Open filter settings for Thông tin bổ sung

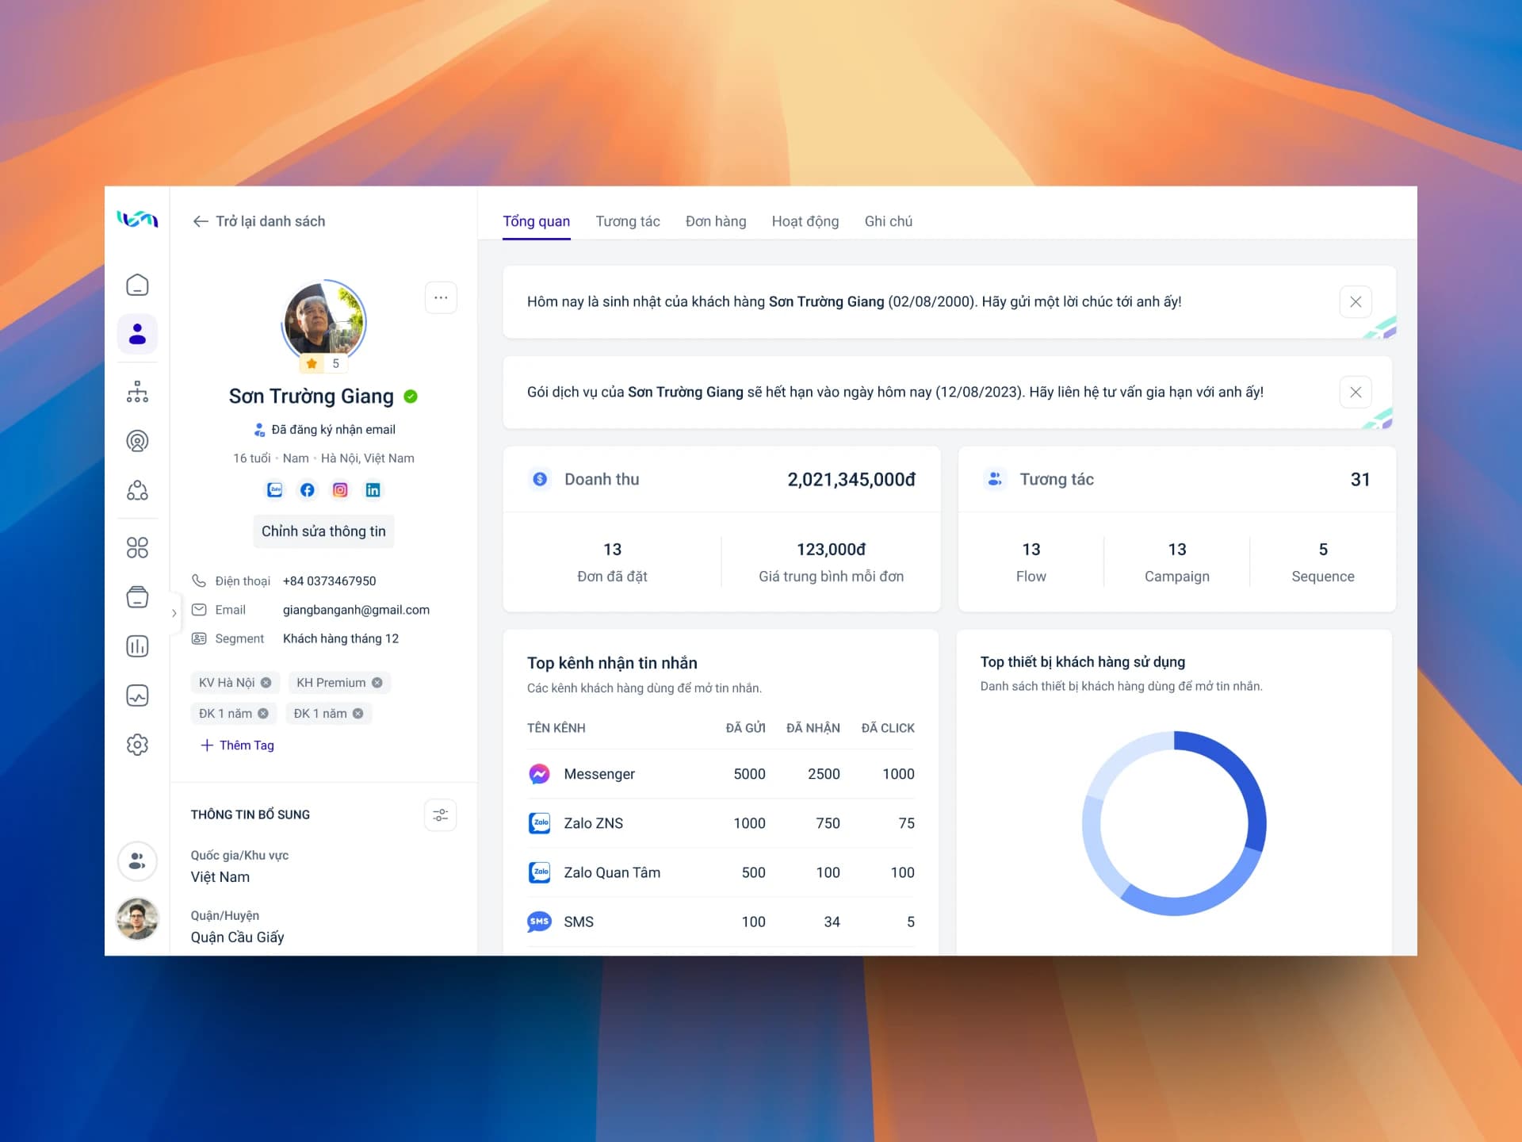(441, 814)
